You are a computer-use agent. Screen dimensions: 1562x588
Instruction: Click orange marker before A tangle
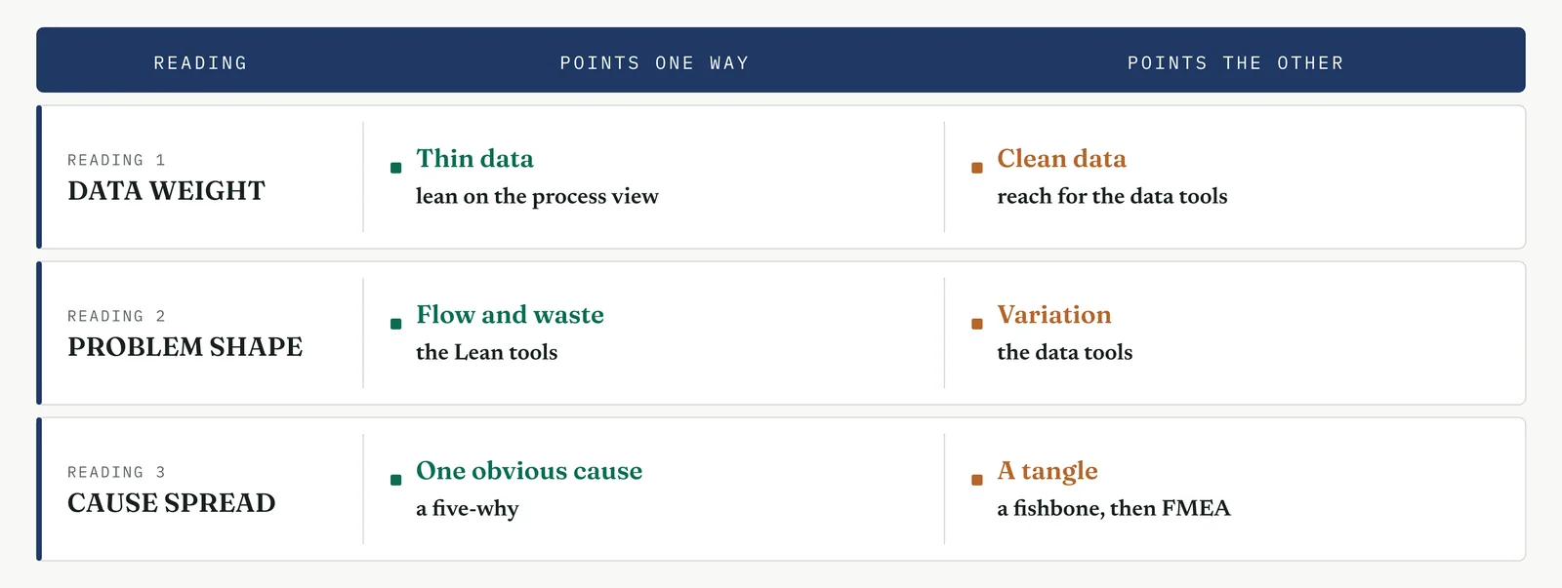coord(977,480)
